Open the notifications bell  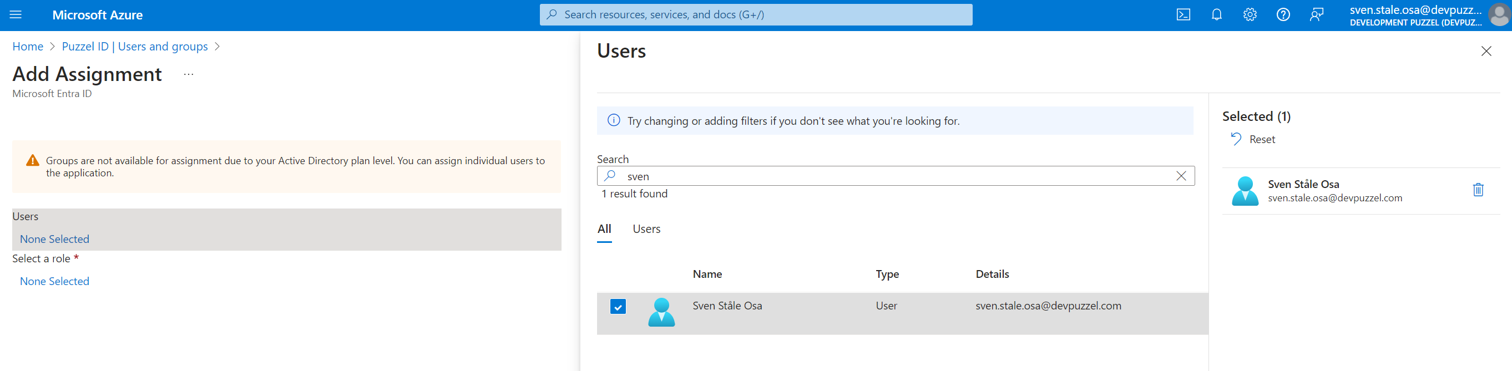[x=1216, y=14]
